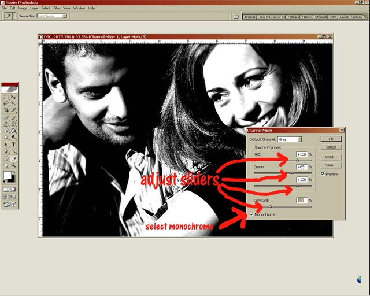This screenshot has height=296, width=370.
Task: Open the Sample Size dropdown
Action: tap(52, 16)
